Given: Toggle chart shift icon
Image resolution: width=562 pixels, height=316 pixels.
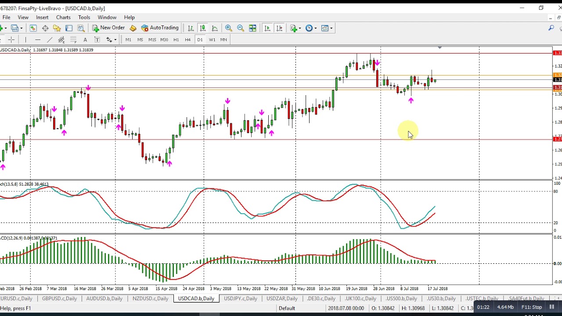Looking at the screenshot, I should pyautogui.click(x=279, y=28).
